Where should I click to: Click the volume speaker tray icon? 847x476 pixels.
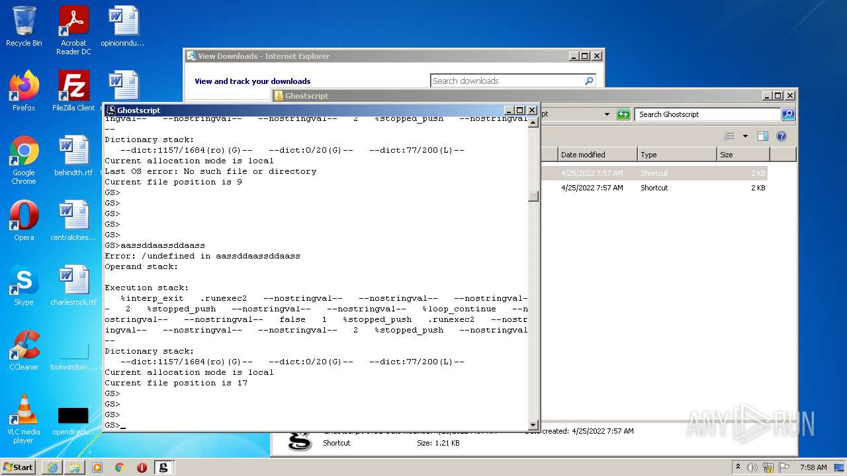pos(752,467)
